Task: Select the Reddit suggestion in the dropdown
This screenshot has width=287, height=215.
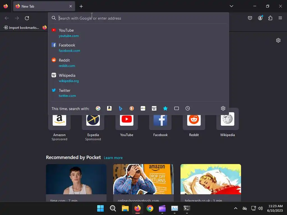Action: 138,63
